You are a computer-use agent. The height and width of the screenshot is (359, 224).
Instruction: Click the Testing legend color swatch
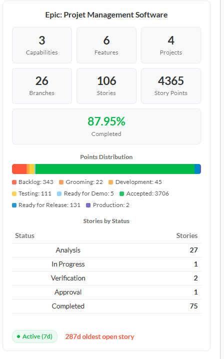coord(14,193)
